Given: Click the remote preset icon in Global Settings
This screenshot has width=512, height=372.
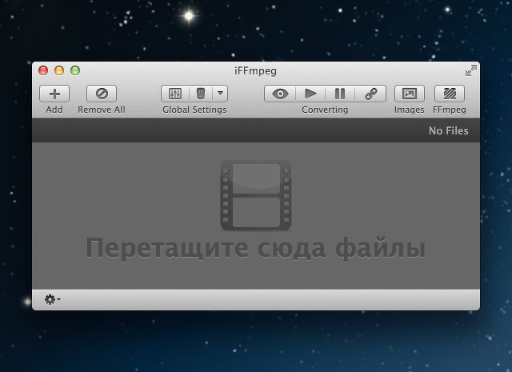Looking at the screenshot, I should pyautogui.click(x=201, y=94).
